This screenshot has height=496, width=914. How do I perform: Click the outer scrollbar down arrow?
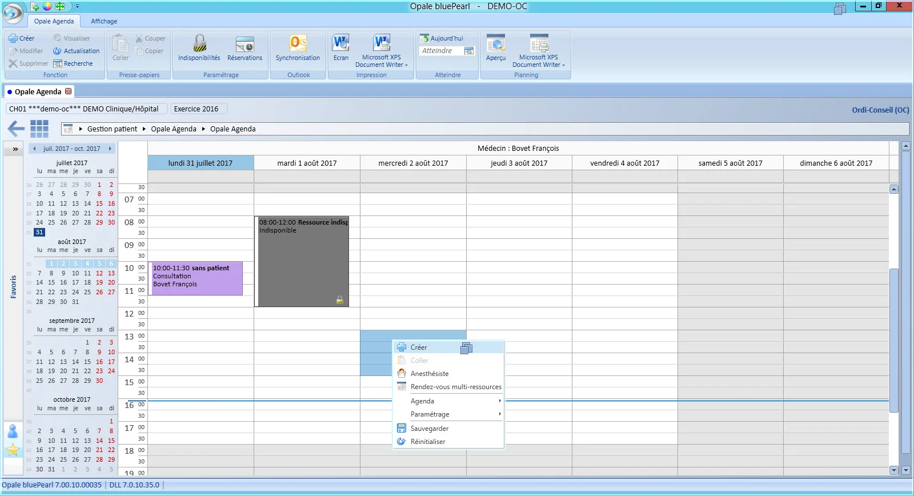(x=905, y=471)
